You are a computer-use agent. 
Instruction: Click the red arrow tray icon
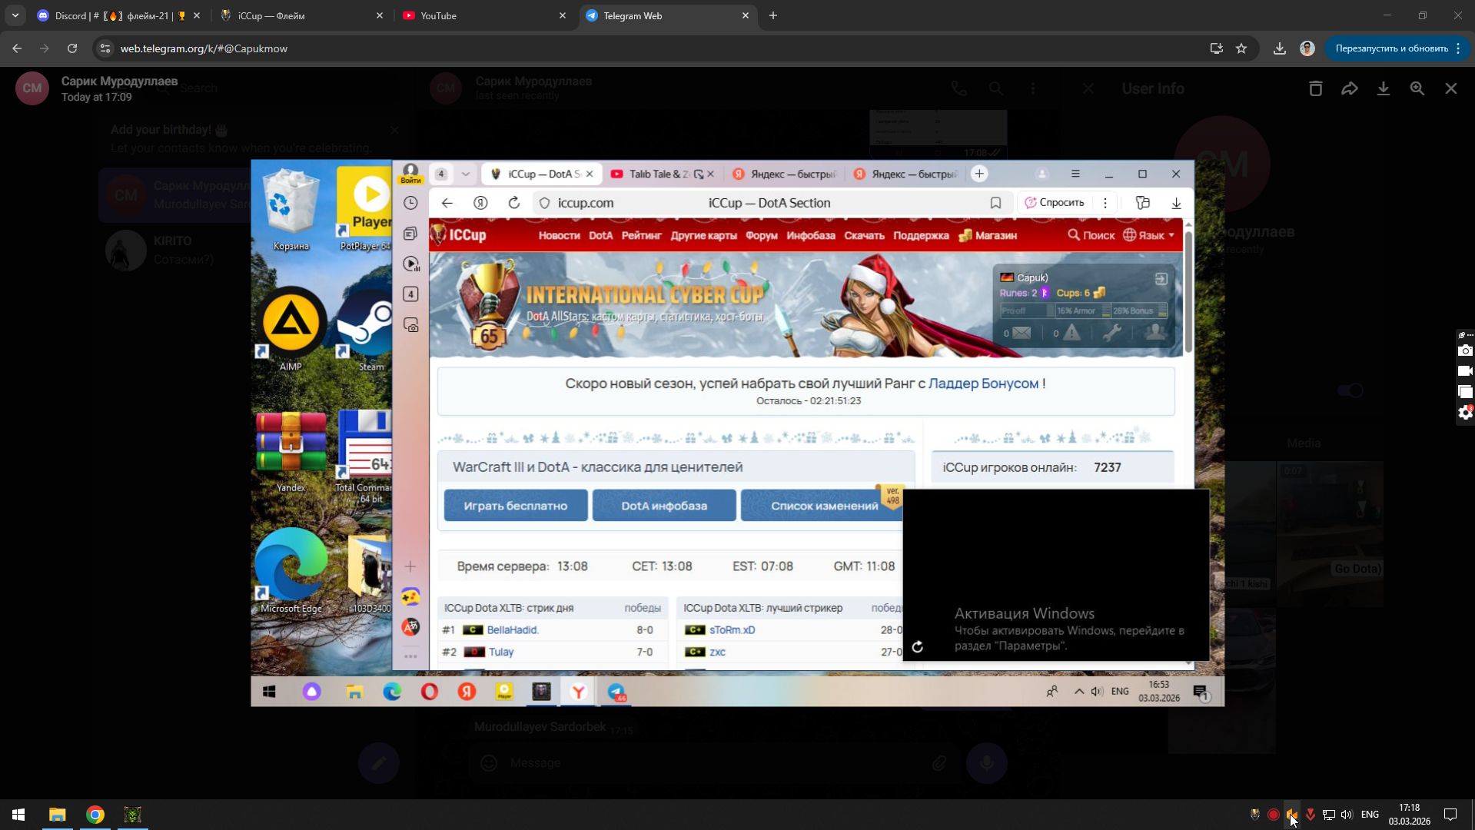point(1311,815)
